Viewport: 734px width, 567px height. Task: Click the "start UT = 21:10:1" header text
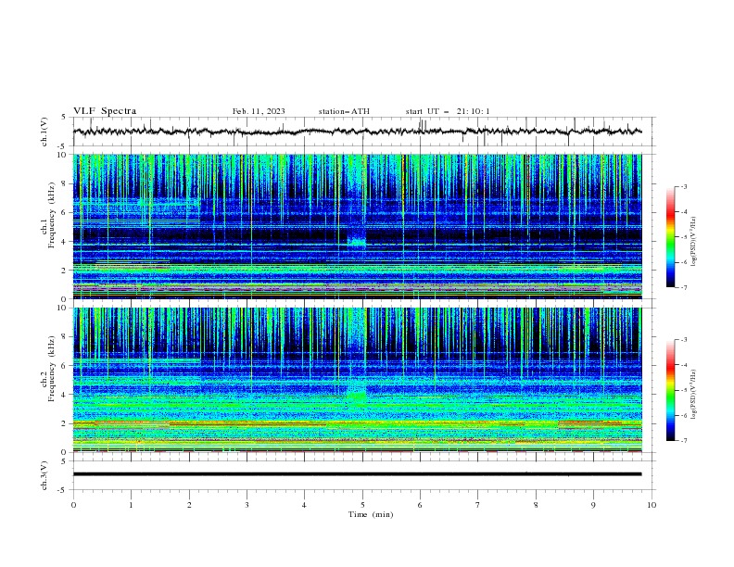[x=448, y=111]
